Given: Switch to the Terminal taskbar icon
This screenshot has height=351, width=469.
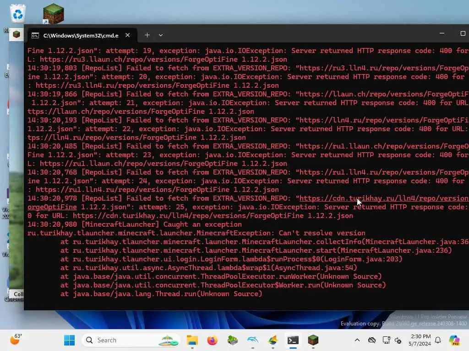Looking at the screenshot, I should pyautogui.click(x=293, y=340).
